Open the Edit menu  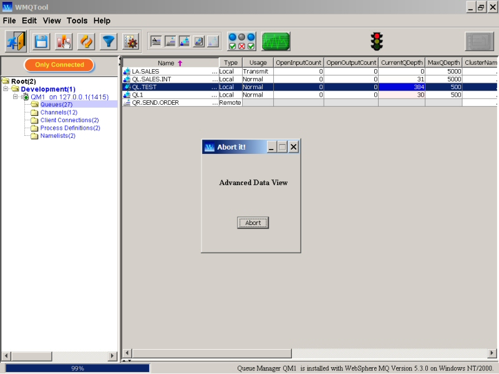[29, 21]
